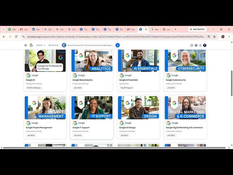Click the Coursera C logo beside search
The height and width of the screenshot is (175, 233).
[x=64, y=45]
